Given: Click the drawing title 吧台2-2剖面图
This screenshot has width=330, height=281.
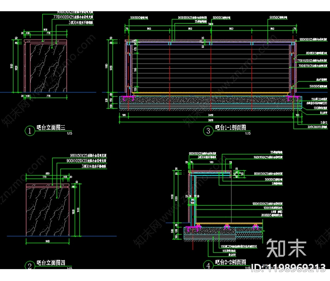Looking at the screenshot, I should (x=230, y=262).
